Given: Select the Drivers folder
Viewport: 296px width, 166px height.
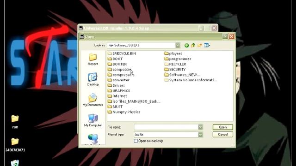Looking at the screenshot, I should pos(117,85).
